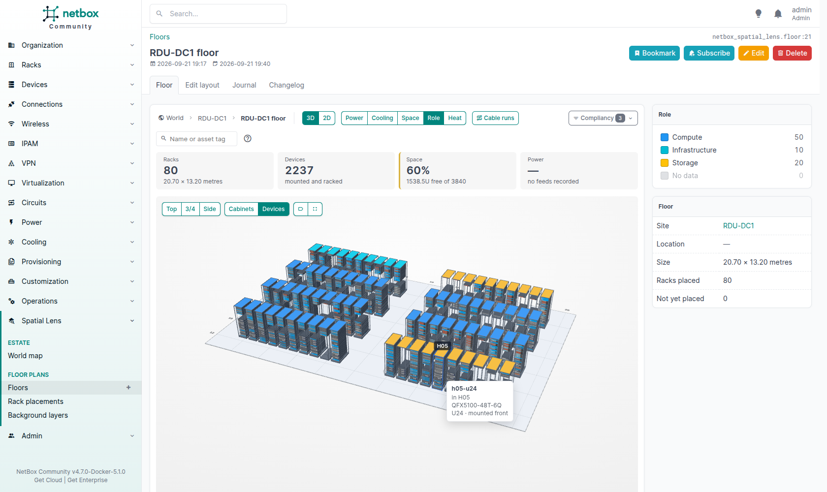Open the Compliancy dropdown
The image size is (827, 492).
(x=603, y=118)
